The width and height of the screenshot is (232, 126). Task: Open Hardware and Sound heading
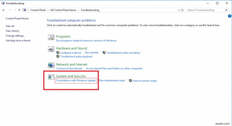click(x=71, y=48)
